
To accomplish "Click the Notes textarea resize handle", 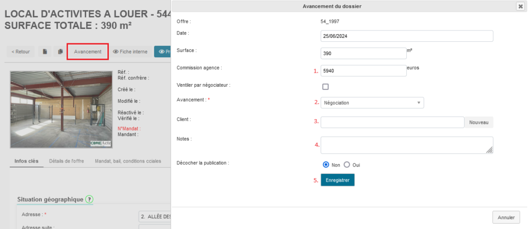I will tap(489, 150).
